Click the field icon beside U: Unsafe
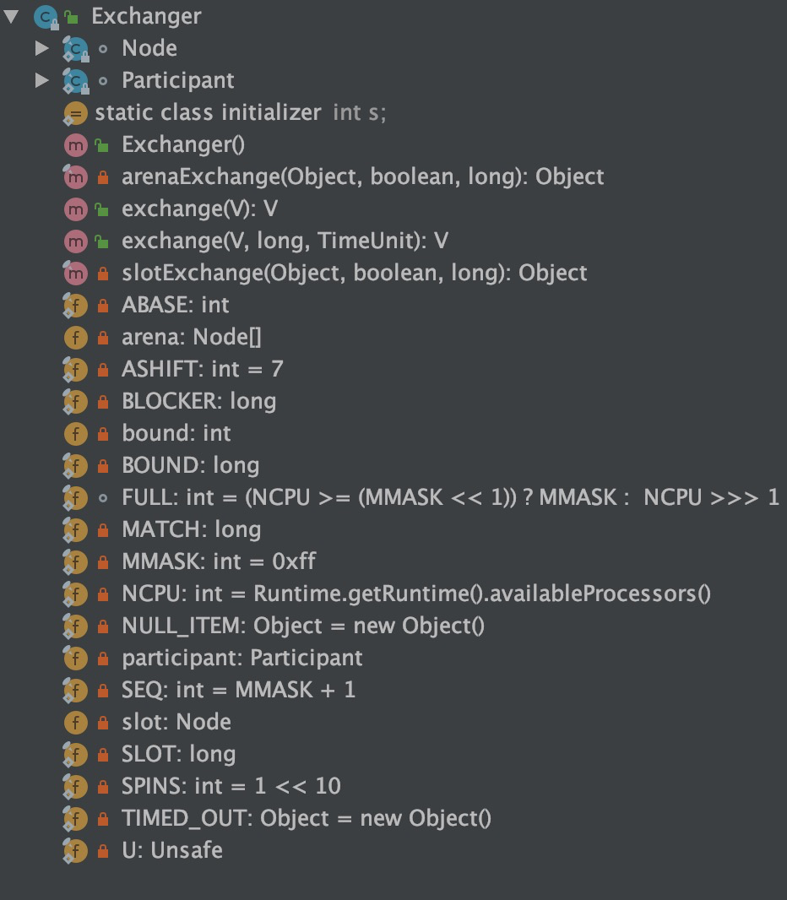 click(74, 850)
